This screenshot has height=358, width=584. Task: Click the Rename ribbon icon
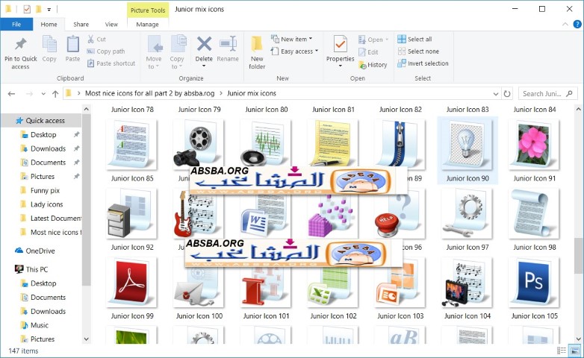pos(228,44)
